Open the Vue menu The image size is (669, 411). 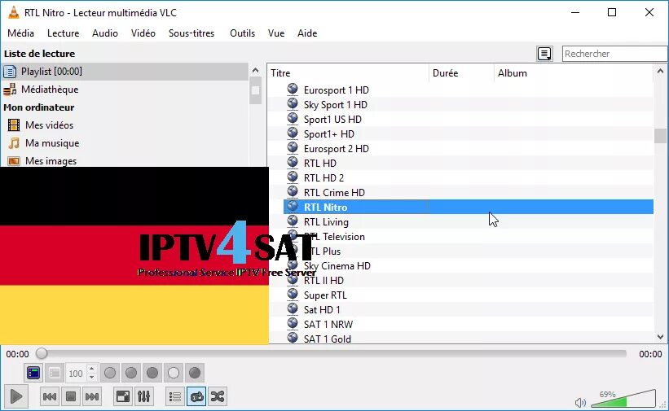276,33
